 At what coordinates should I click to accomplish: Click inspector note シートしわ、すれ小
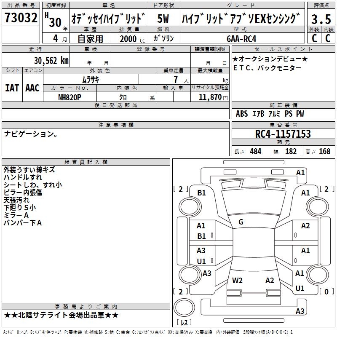[33, 185]
